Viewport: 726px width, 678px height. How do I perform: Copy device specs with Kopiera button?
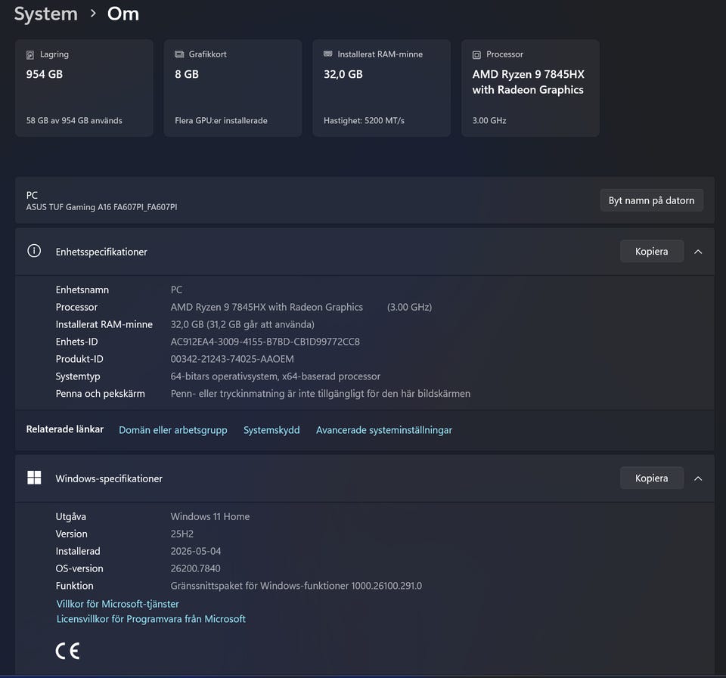651,251
